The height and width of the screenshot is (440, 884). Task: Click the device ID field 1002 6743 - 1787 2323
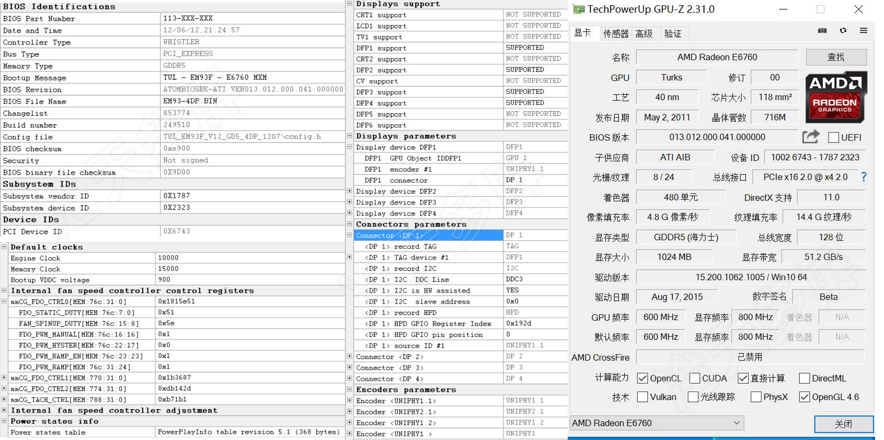pos(815,157)
